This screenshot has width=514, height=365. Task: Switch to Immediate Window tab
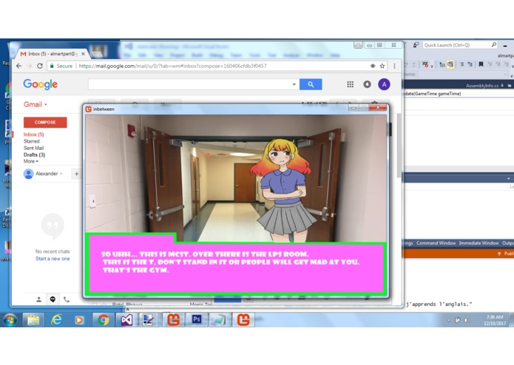point(479,243)
